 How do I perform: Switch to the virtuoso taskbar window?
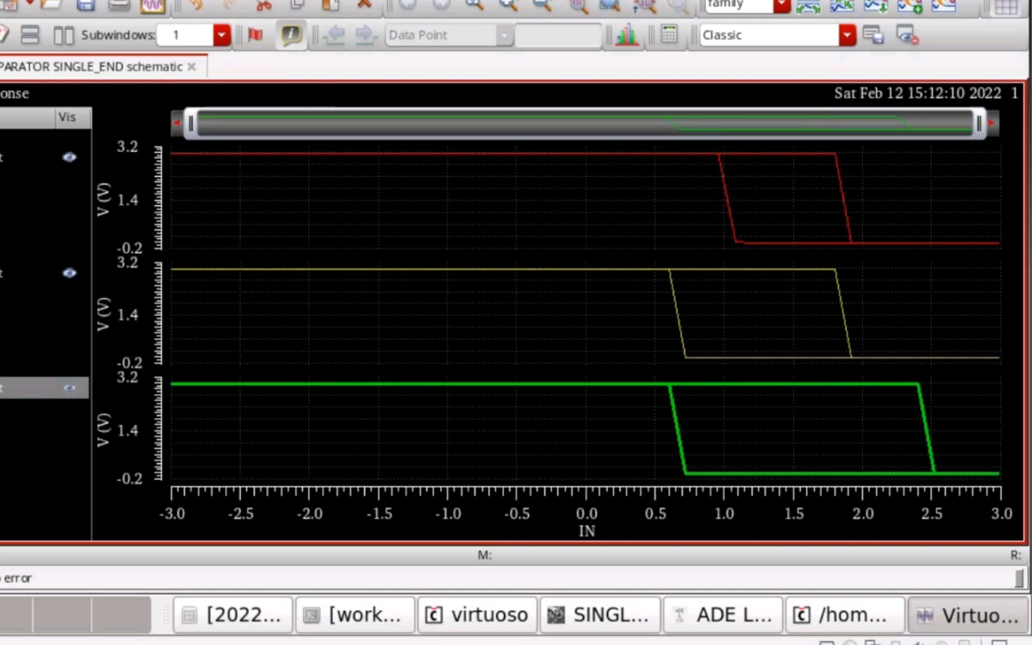(x=477, y=615)
